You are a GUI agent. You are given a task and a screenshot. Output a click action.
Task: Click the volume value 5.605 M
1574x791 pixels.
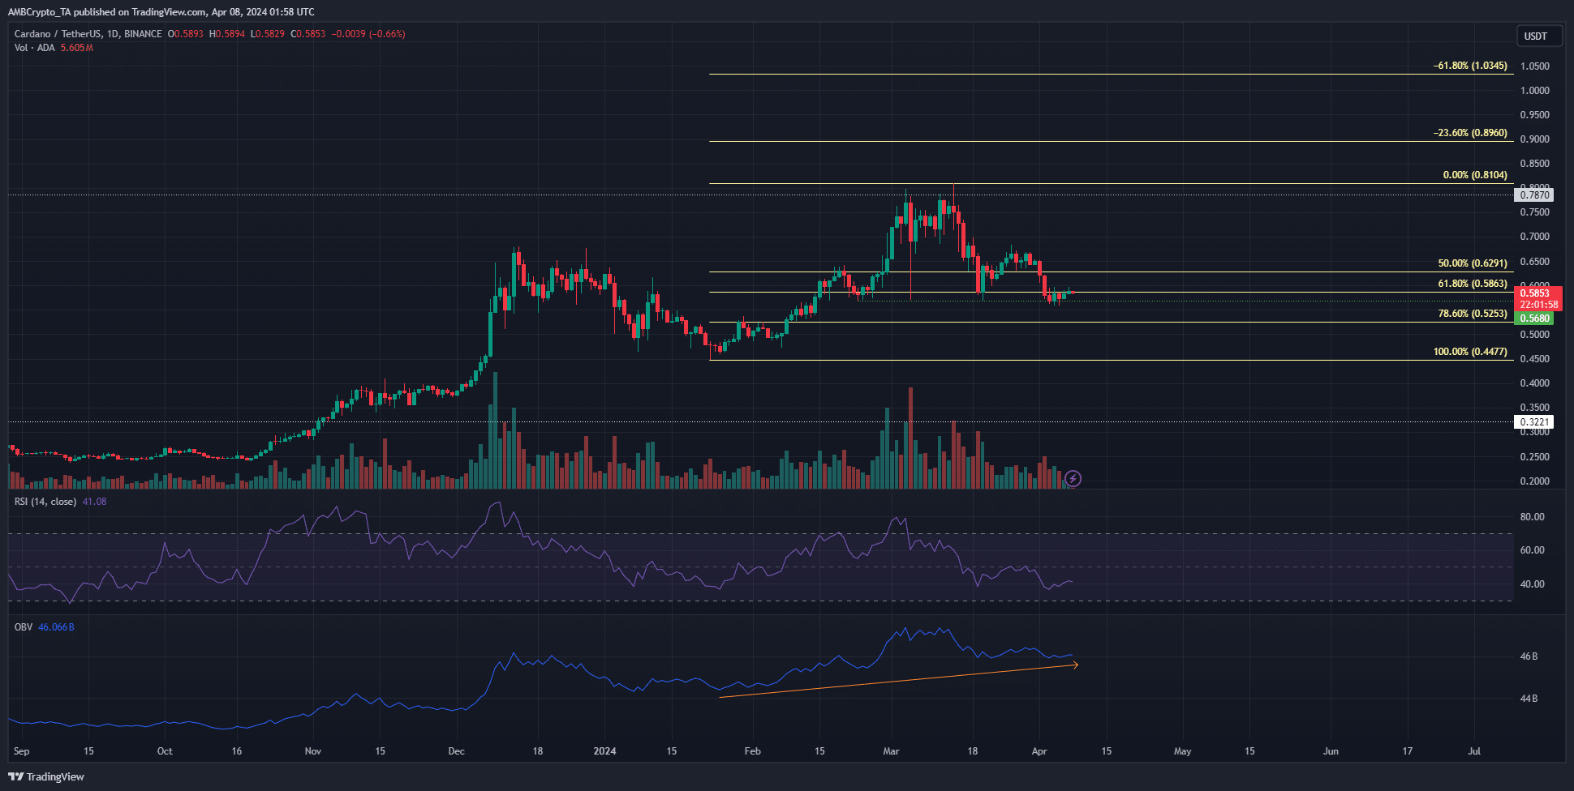pyautogui.click(x=77, y=48)
